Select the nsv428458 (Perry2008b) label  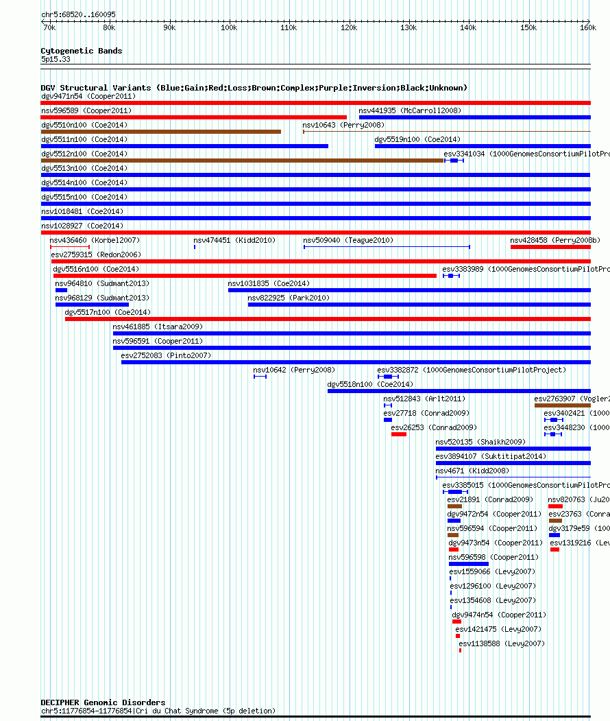coord(555,240)
